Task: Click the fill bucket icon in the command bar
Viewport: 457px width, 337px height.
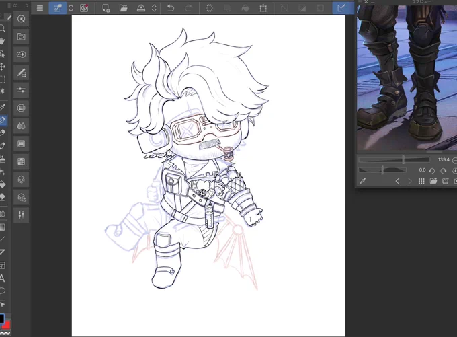Action: tap(245, 8)
